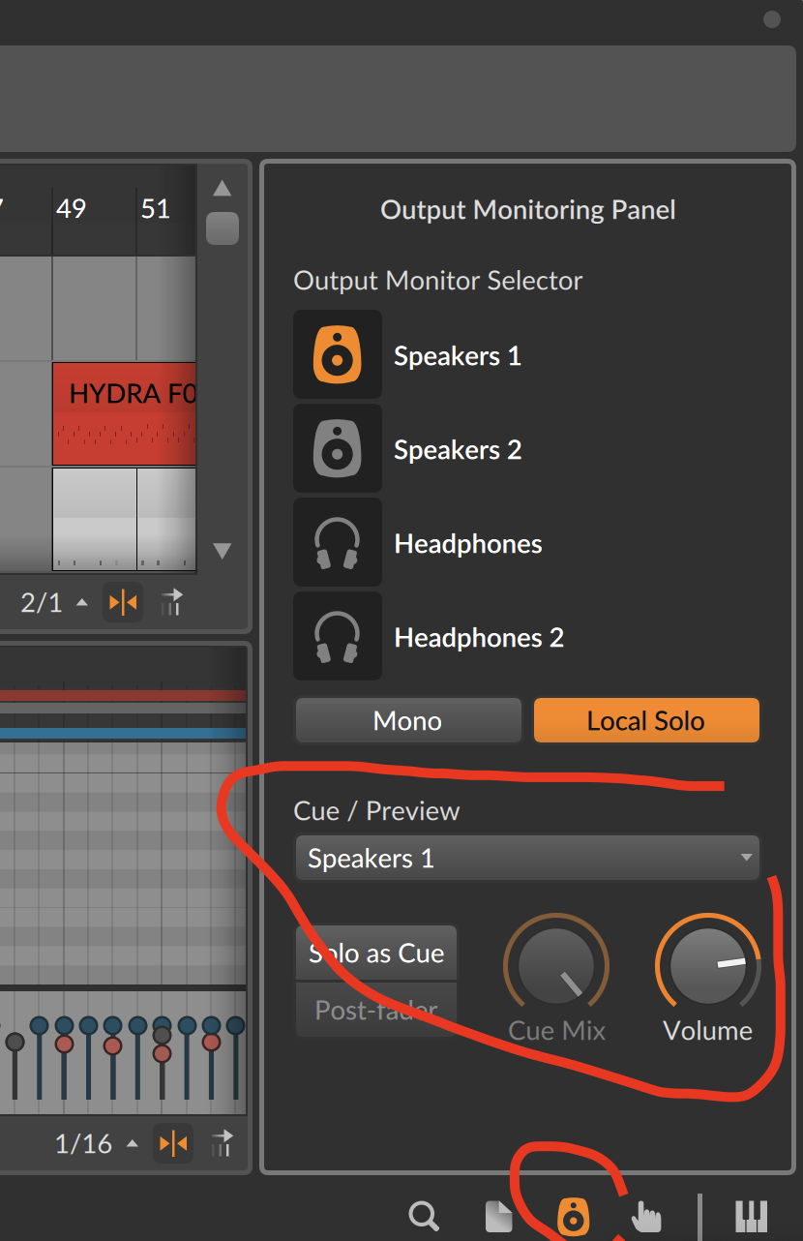
Task: Open the Cue / Preview Speakers 1 dropdown
Action: pyautogui.click(x=527, y=859)
